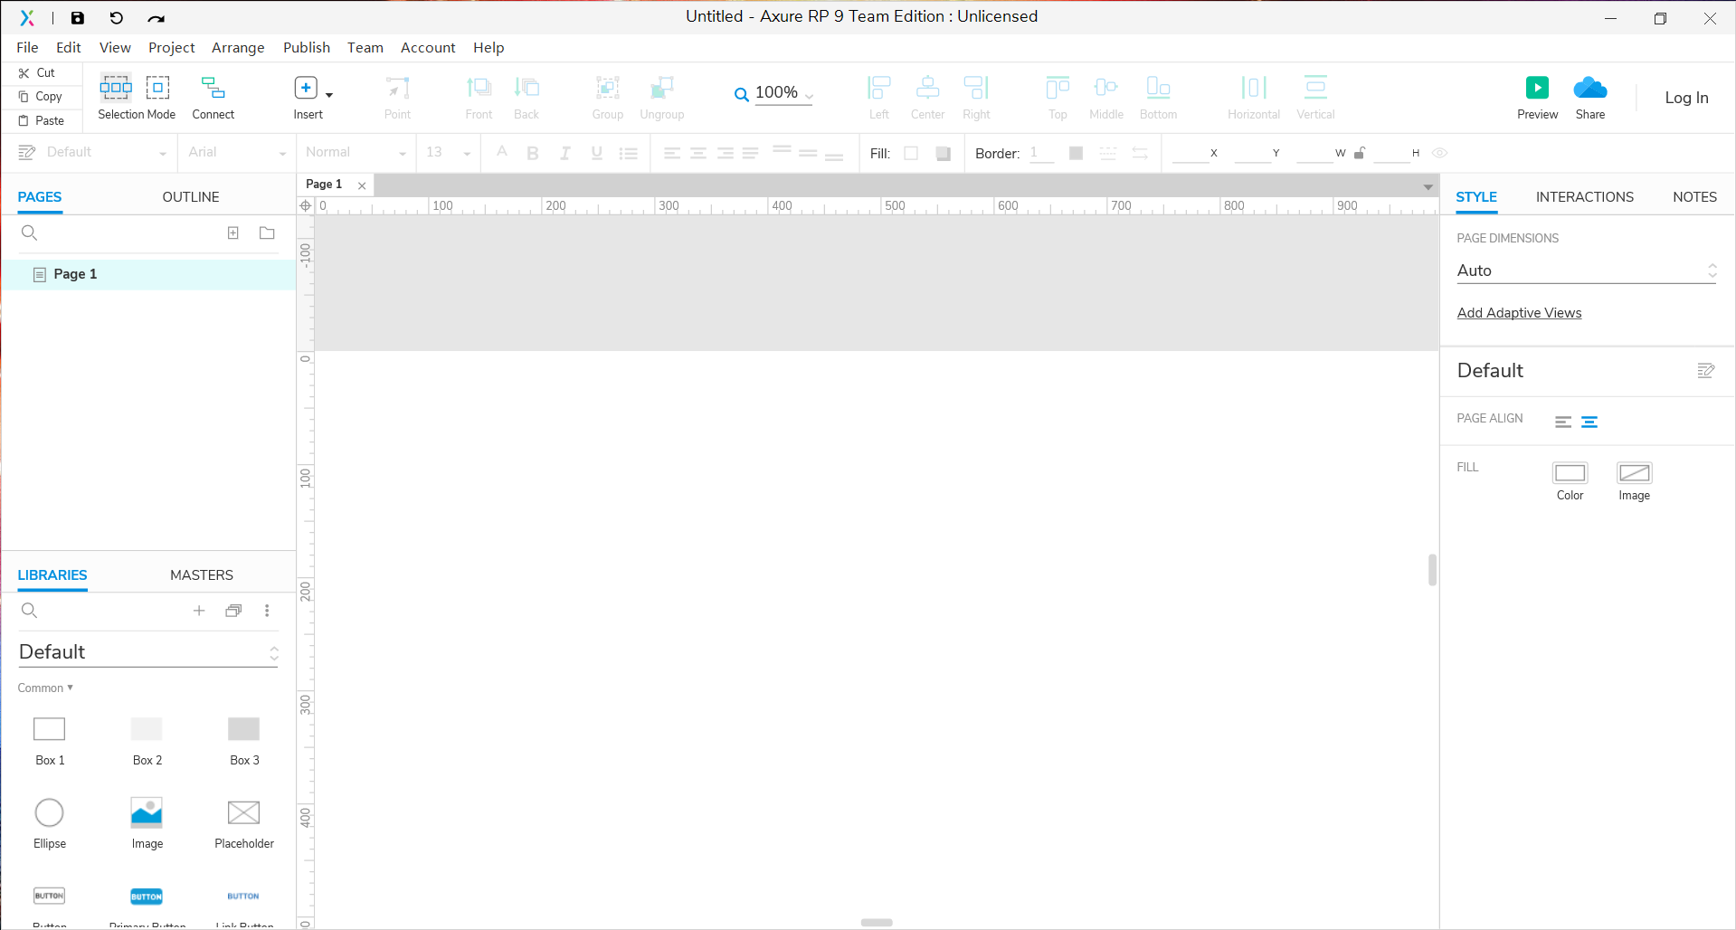Click the Save disk icon
The height and width of the screenshot is (930, 1736).
[78, 18]
